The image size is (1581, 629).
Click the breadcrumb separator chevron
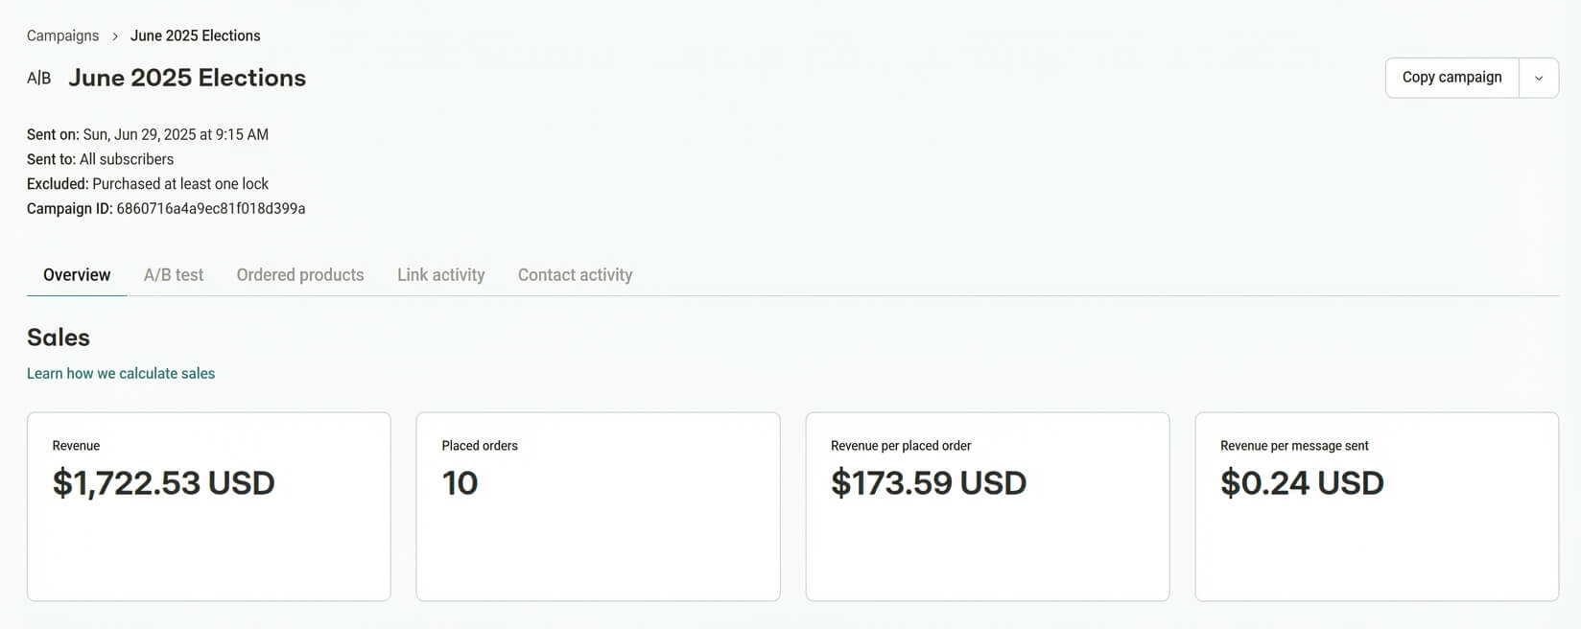(114, 35)
